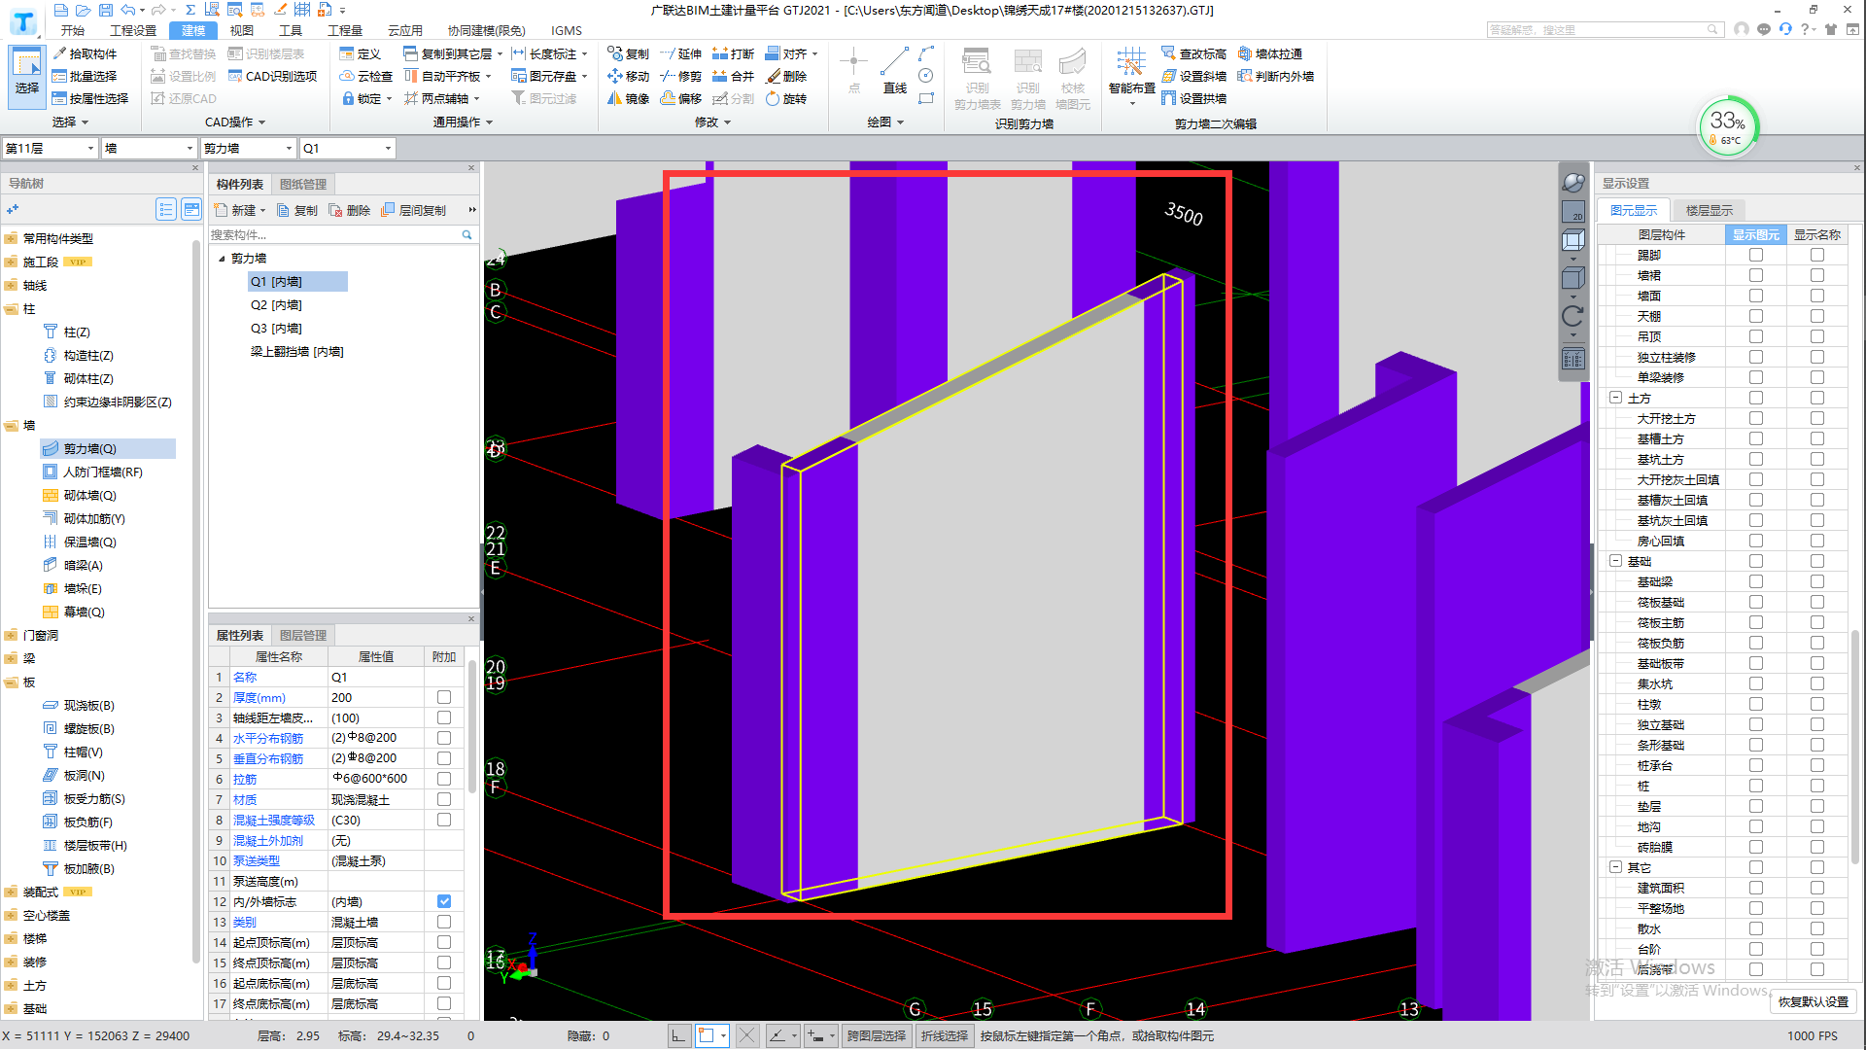The height and width of the screenshot is (1050, 1866).
Task: Enable 显示图元 for 集水坑
Action: pos(1755,683)
